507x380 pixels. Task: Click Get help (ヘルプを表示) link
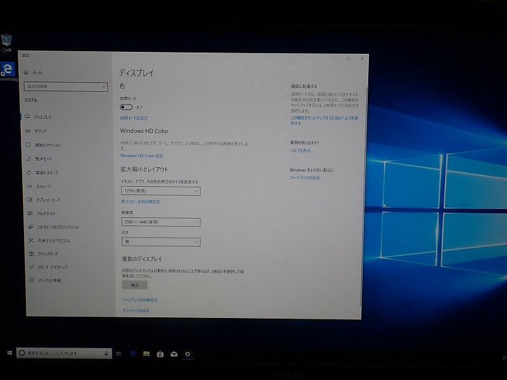click(x=300, y=151)
